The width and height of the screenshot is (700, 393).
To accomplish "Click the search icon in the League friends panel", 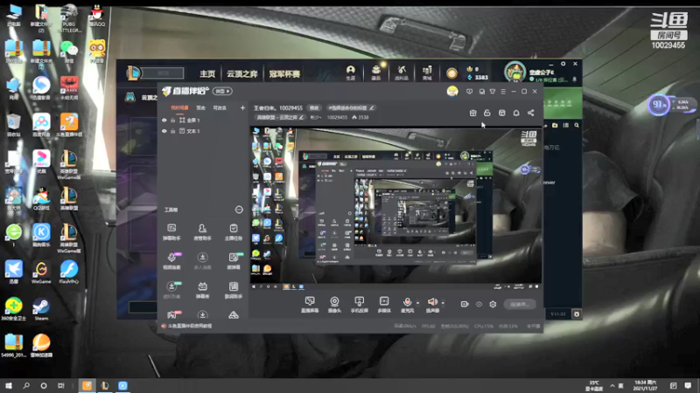I will 577,126.
